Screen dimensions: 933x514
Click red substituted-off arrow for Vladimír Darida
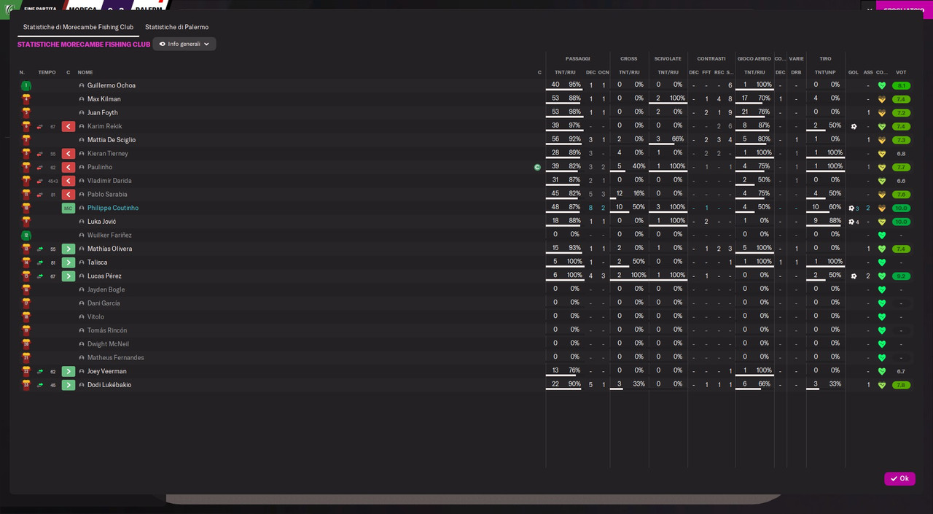69,181
